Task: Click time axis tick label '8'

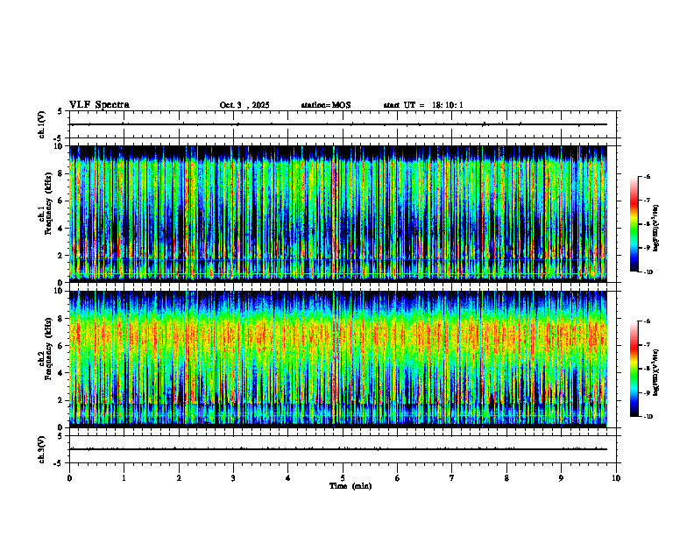Action: (x=506, y=478)
